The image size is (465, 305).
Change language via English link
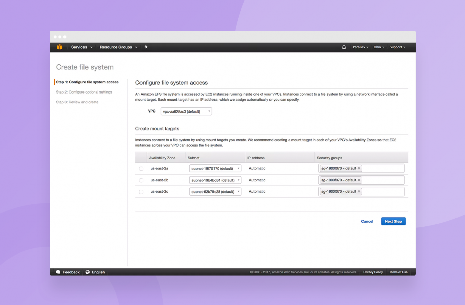pyautogui.click(x=98, y=272)
